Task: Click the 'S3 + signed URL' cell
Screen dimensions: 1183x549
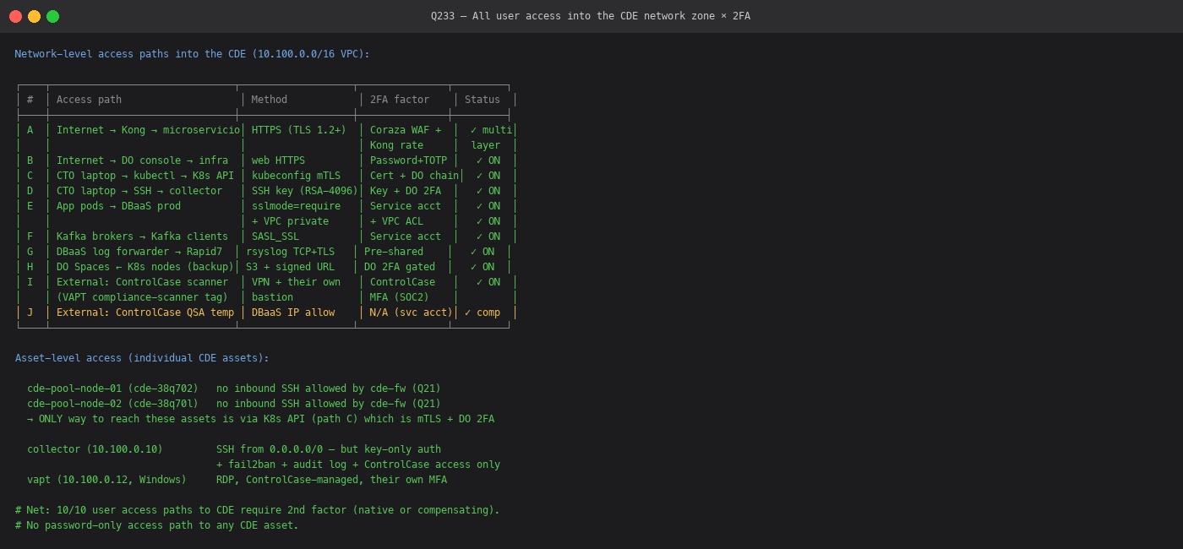Action: 290,267
